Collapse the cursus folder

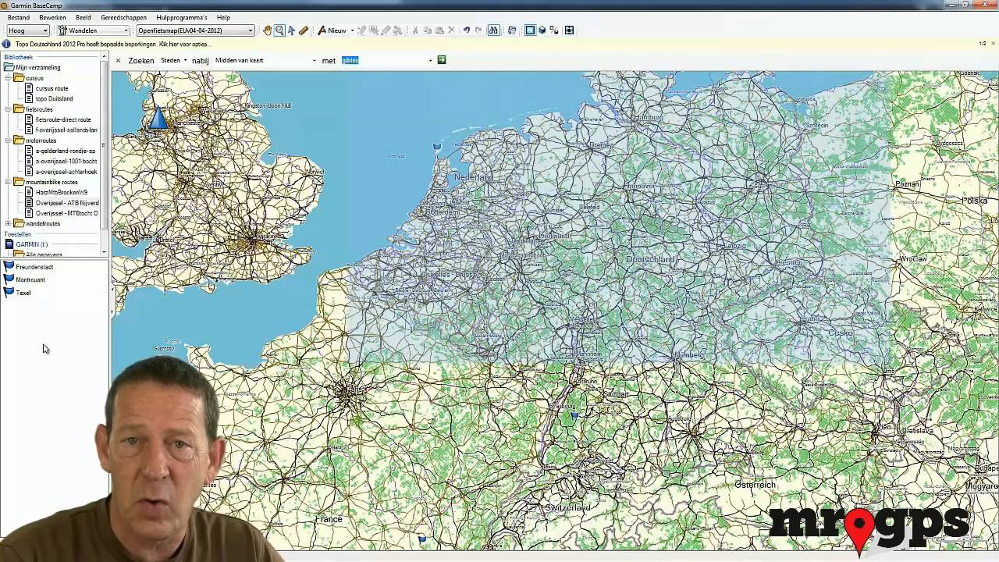(9, 78)
